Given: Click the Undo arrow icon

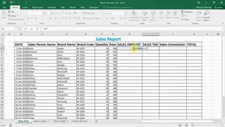Looking at the screenshot, I should tap(11, 2).
